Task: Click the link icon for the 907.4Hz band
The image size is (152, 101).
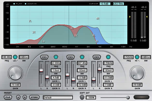Action: [71, 57]
